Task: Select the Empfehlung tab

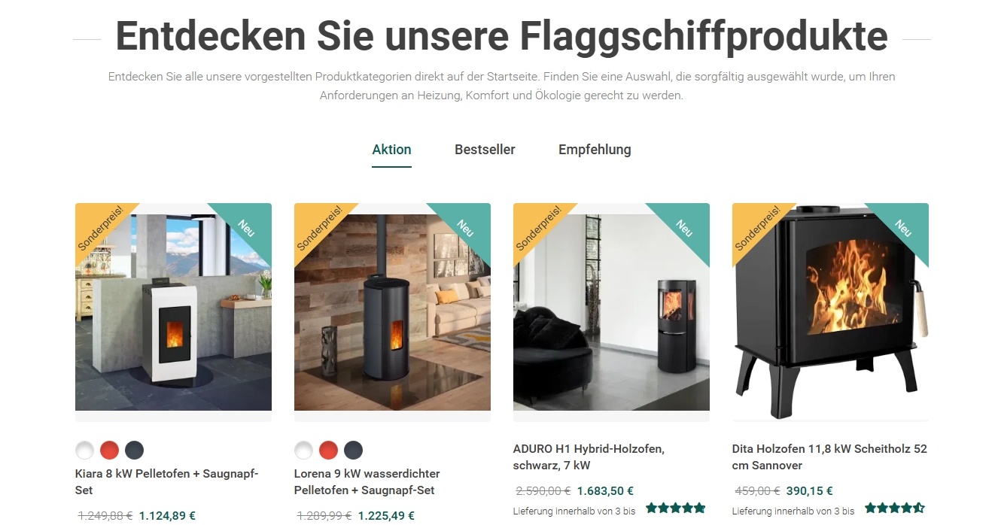Action: click(x=595, y=150)
